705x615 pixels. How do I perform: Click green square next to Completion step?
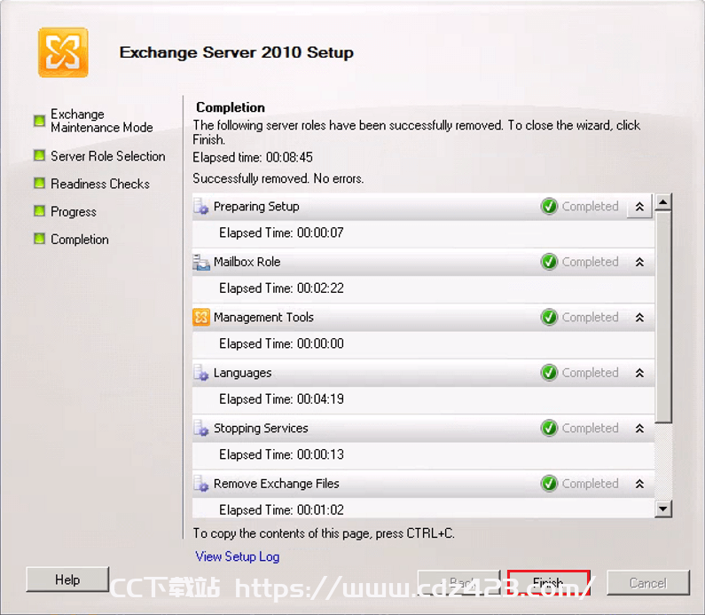pyautogui.click(x=40, y=239)
